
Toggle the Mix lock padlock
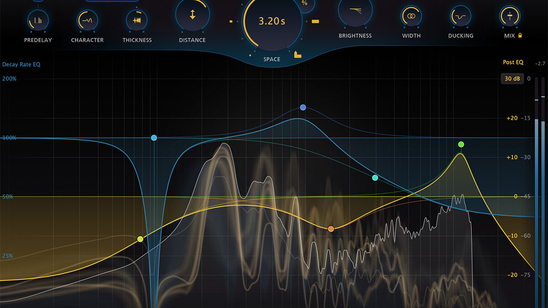coord(520,35)
